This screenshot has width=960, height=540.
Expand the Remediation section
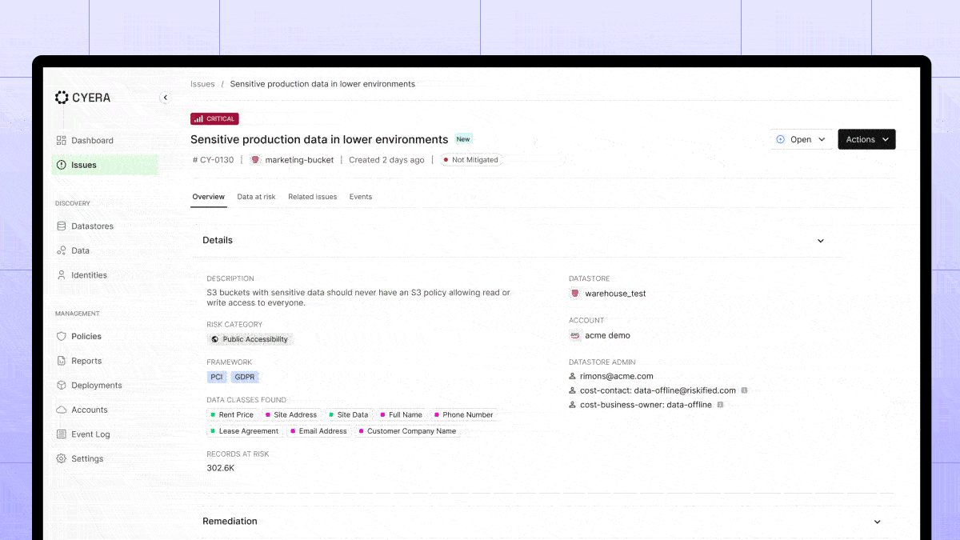point(877,521)
